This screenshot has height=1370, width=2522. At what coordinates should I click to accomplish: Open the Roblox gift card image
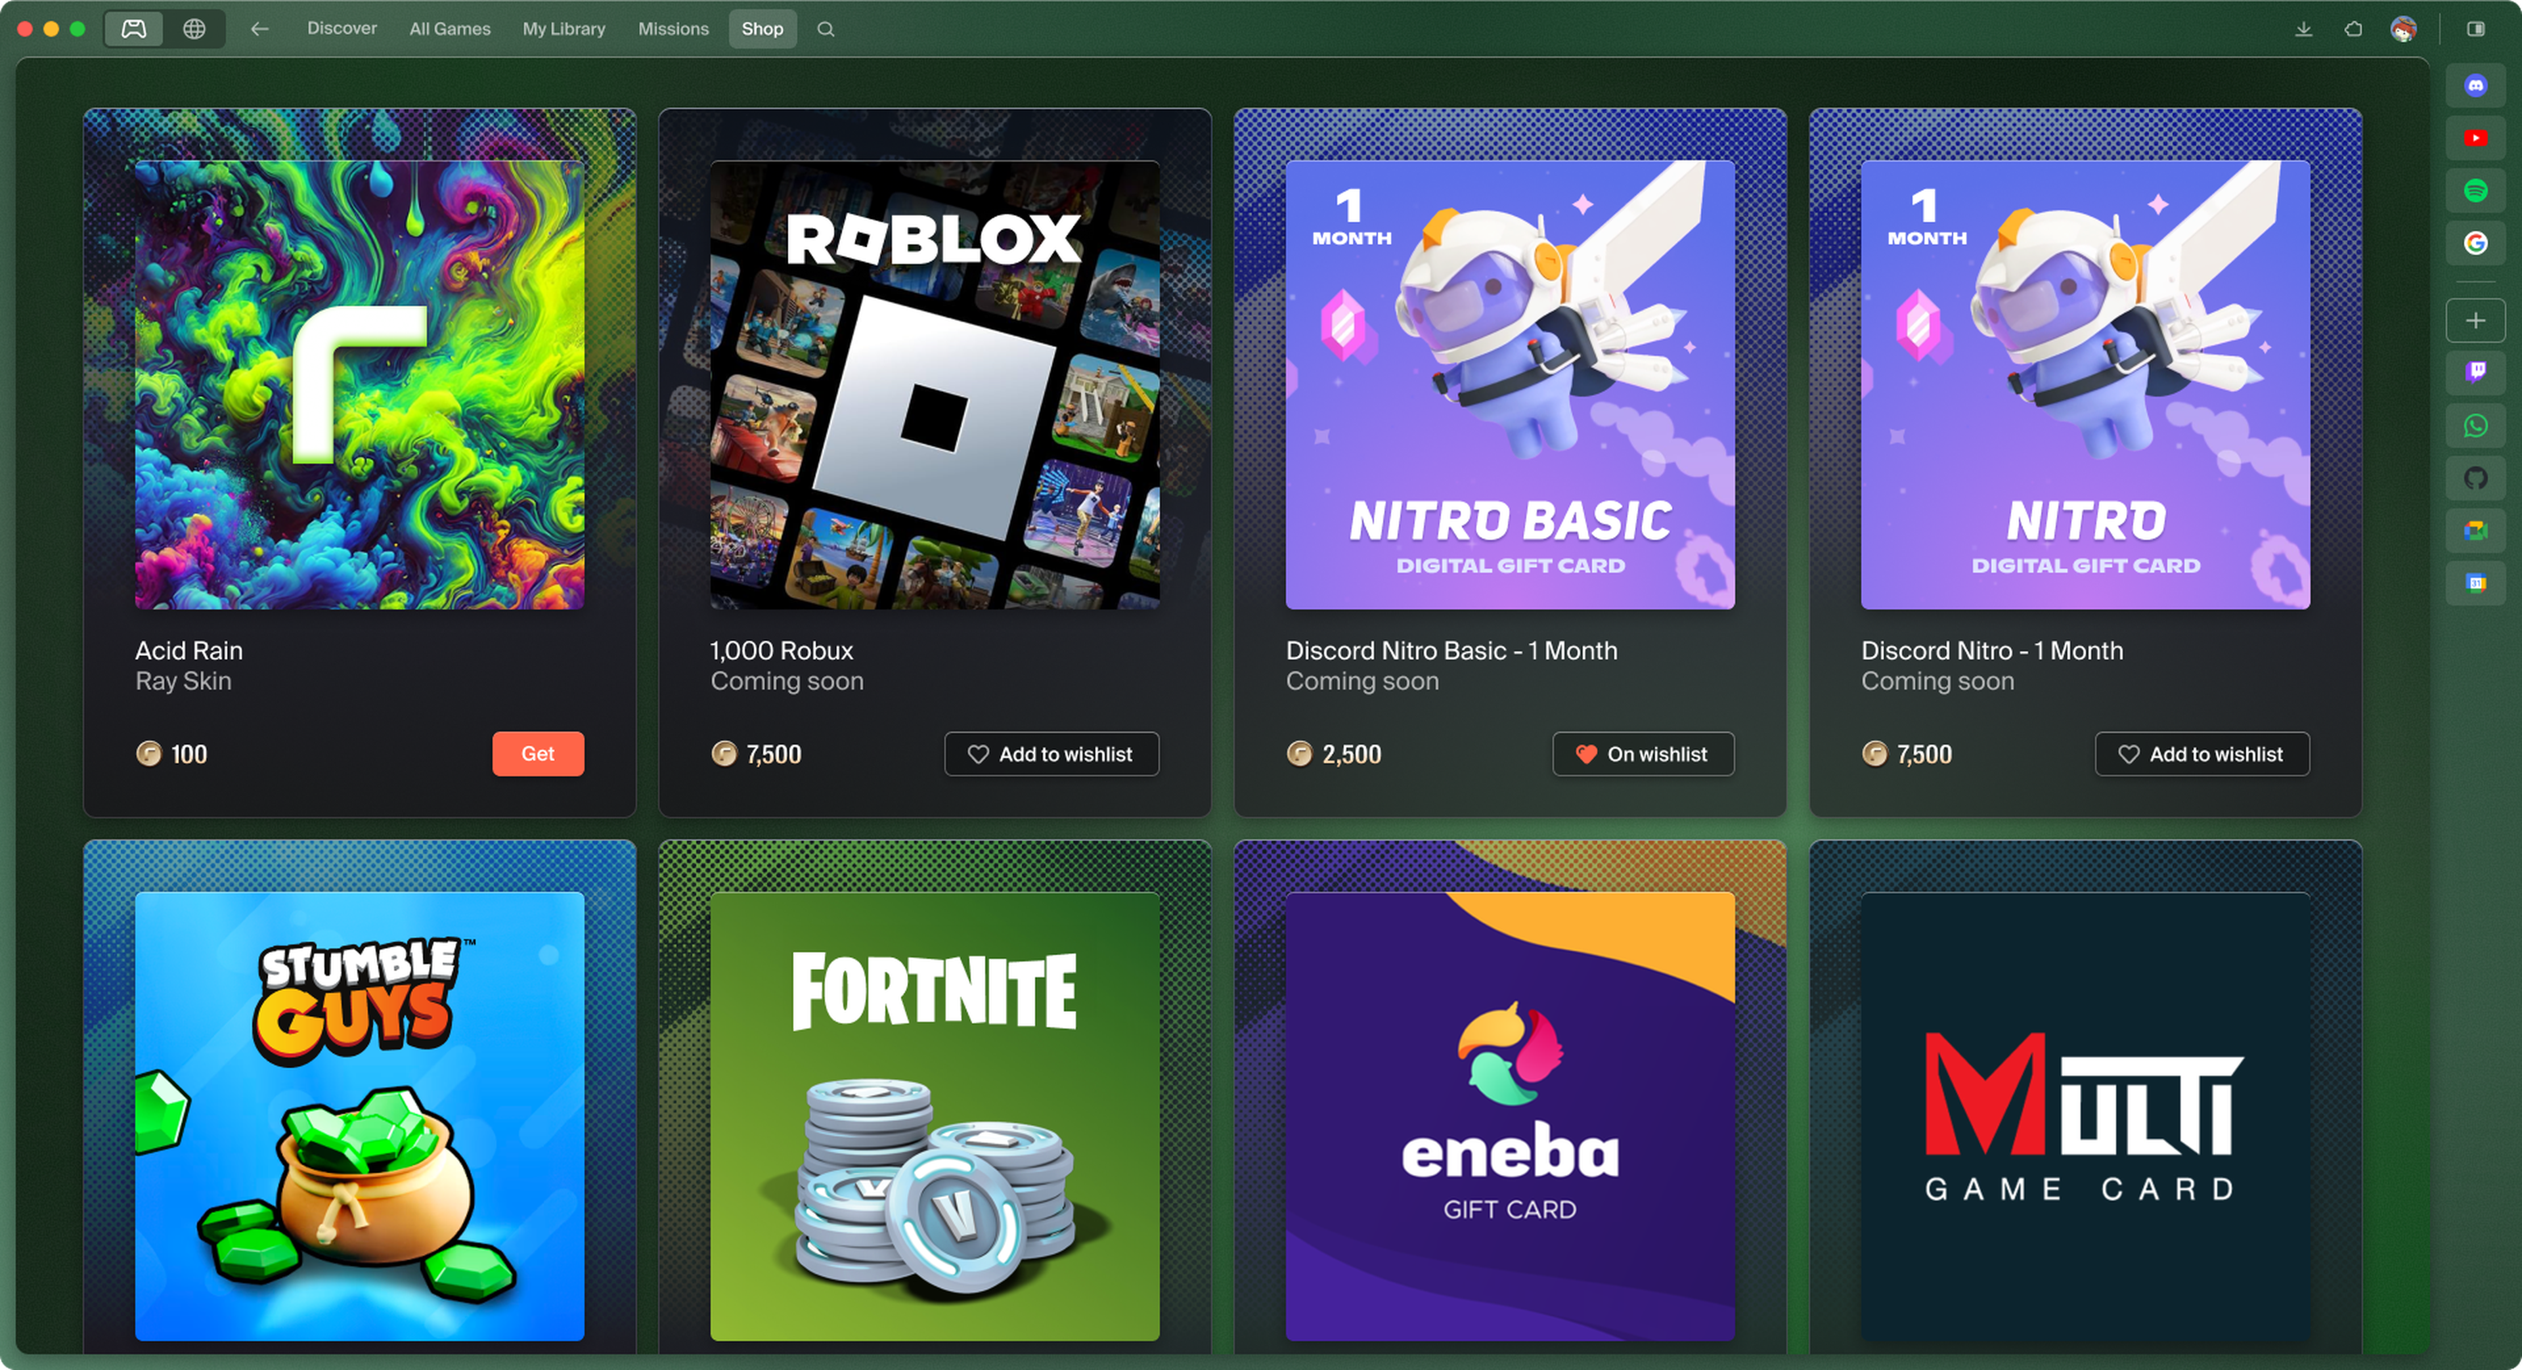[x=935, y=385]
